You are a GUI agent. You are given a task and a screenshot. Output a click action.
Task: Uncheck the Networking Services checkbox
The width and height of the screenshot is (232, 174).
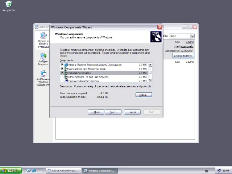(x=62, y=73)
